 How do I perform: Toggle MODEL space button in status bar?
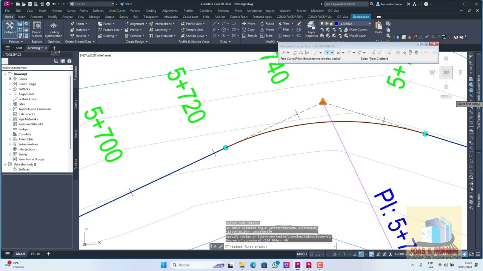(x=302, y=254)
